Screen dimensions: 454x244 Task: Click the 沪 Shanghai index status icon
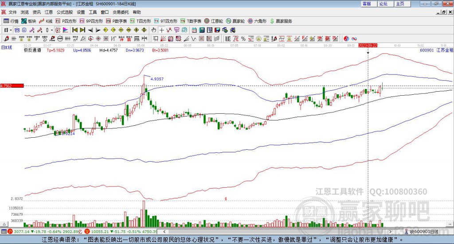point(10,232)
